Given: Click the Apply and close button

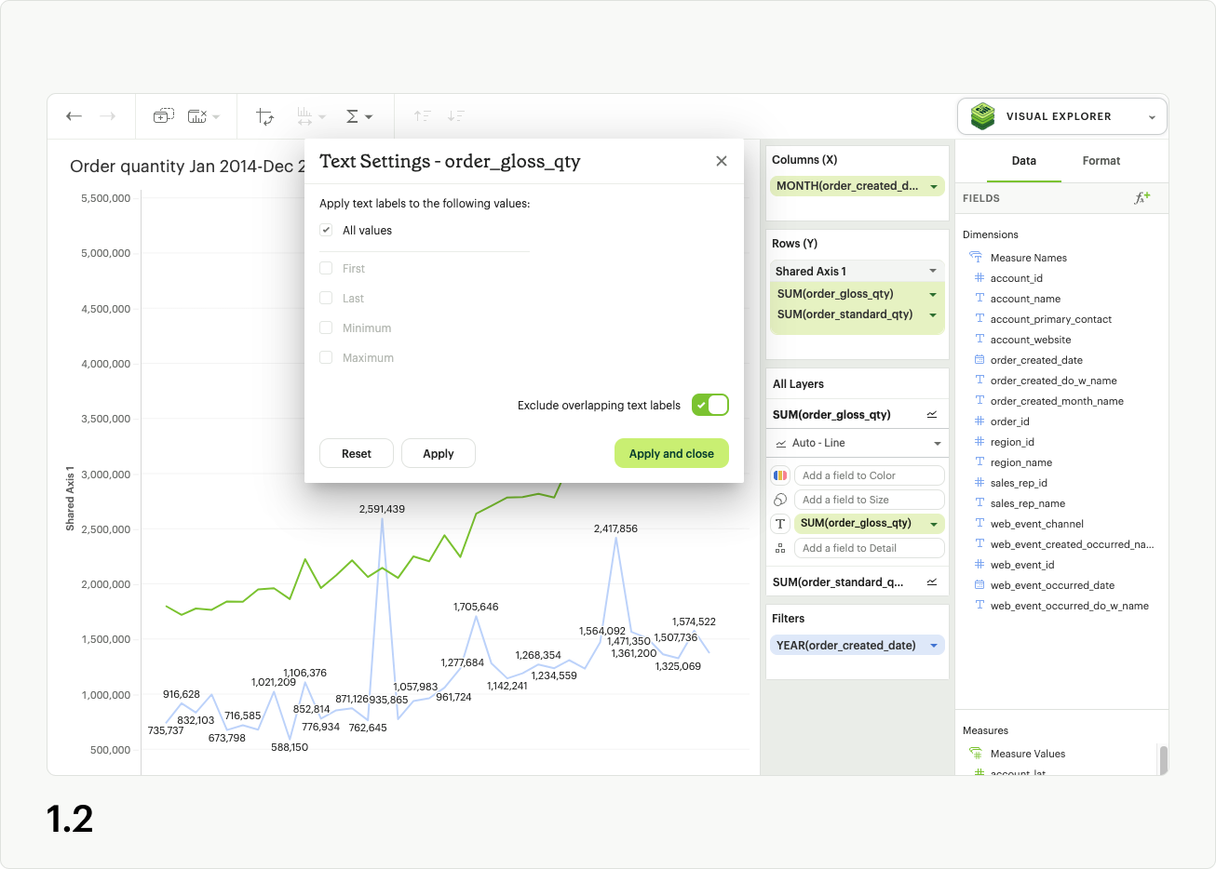Looking at the screenshot, I should coord(671,454).
